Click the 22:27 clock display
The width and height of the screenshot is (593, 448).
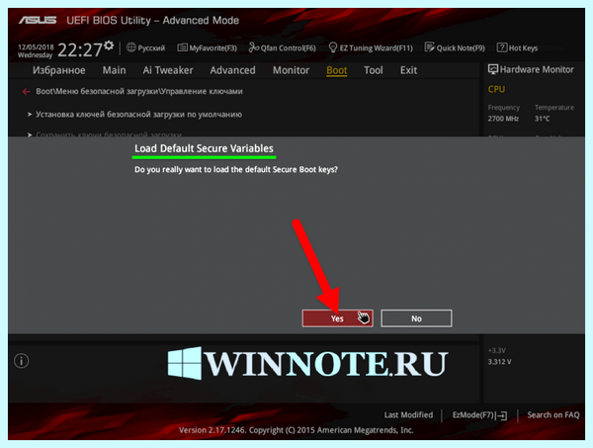80,49
